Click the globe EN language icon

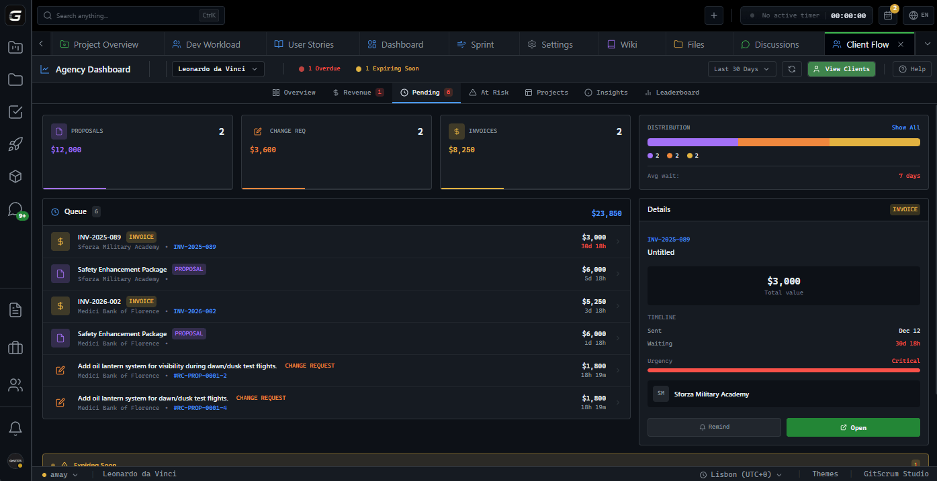point(920,15)
